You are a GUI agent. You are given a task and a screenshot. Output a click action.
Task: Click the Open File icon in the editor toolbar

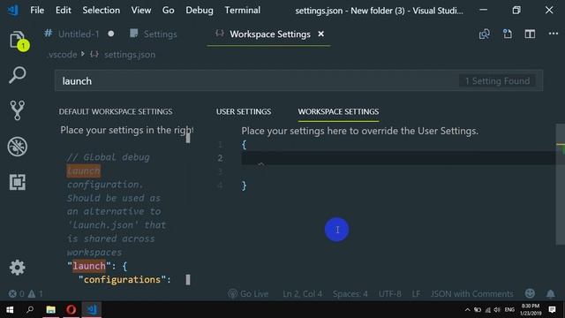pyautogui.click(x=508, y=34)
